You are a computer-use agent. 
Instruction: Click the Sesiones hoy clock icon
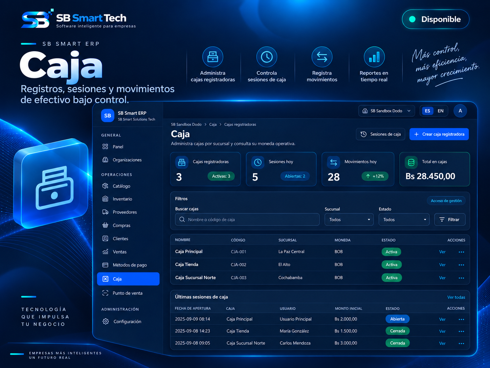click(x=258, y=162)
